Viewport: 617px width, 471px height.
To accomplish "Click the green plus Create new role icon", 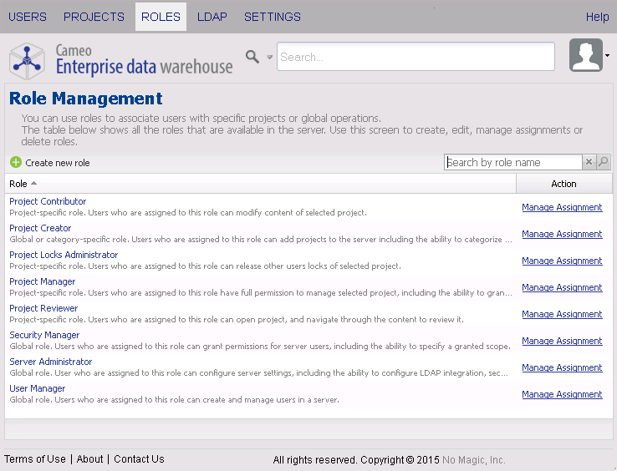I will (16, 163).
